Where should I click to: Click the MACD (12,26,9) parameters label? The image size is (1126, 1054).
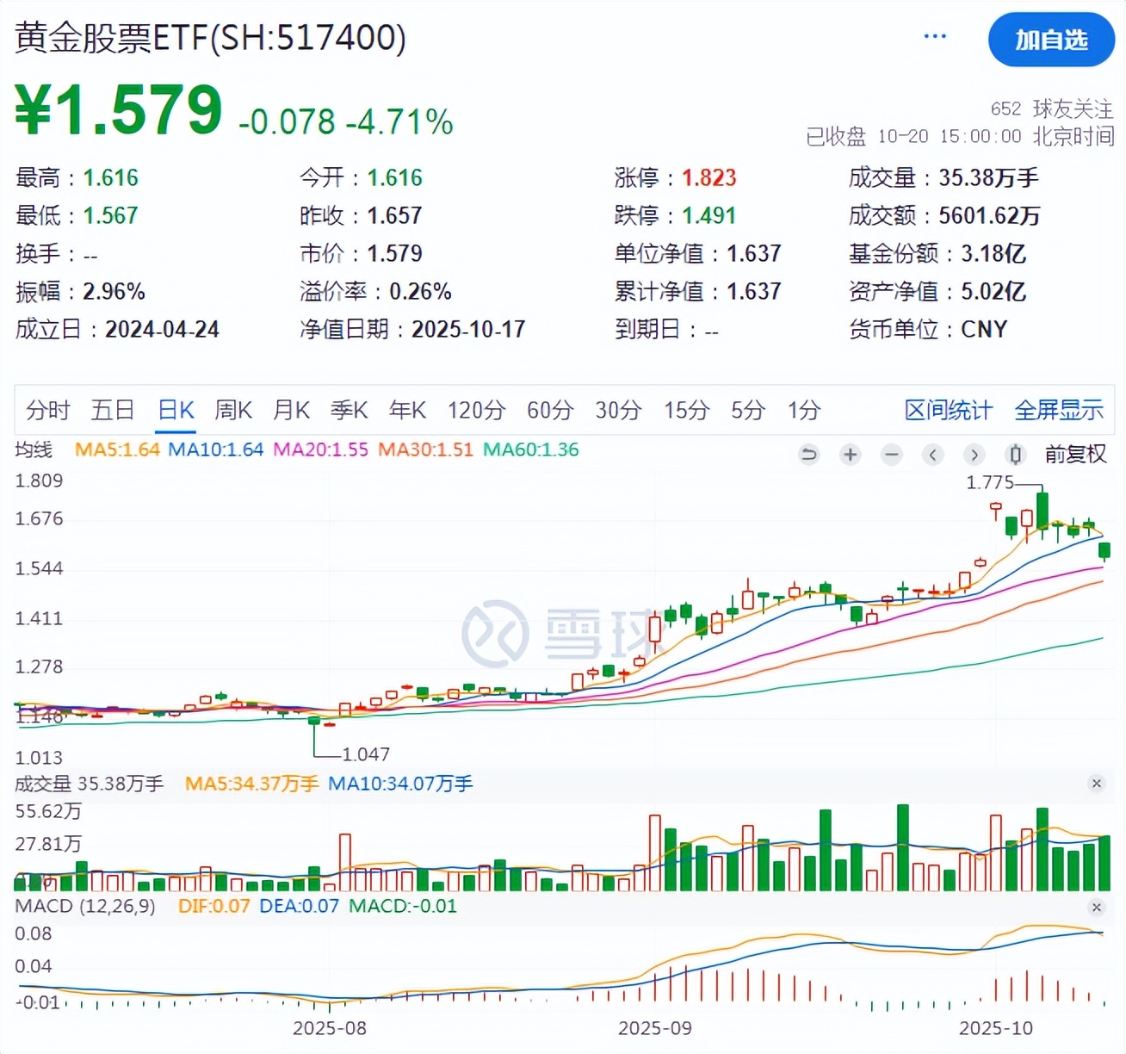click(85, 906)
